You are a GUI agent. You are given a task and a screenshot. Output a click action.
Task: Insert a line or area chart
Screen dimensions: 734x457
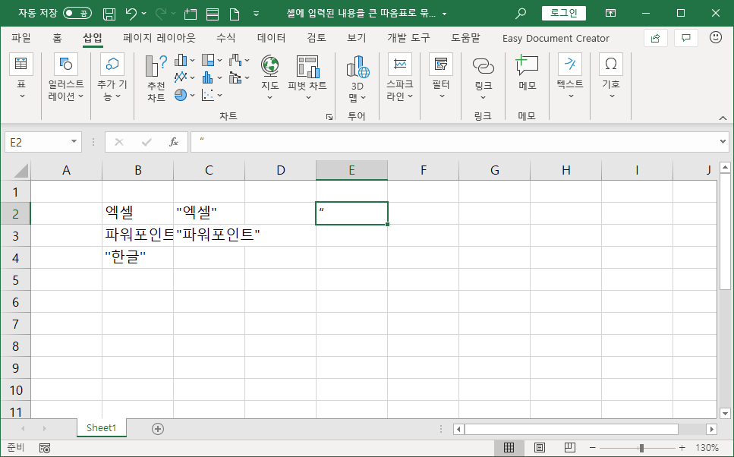pyautogui.click(x=184, y=77)
